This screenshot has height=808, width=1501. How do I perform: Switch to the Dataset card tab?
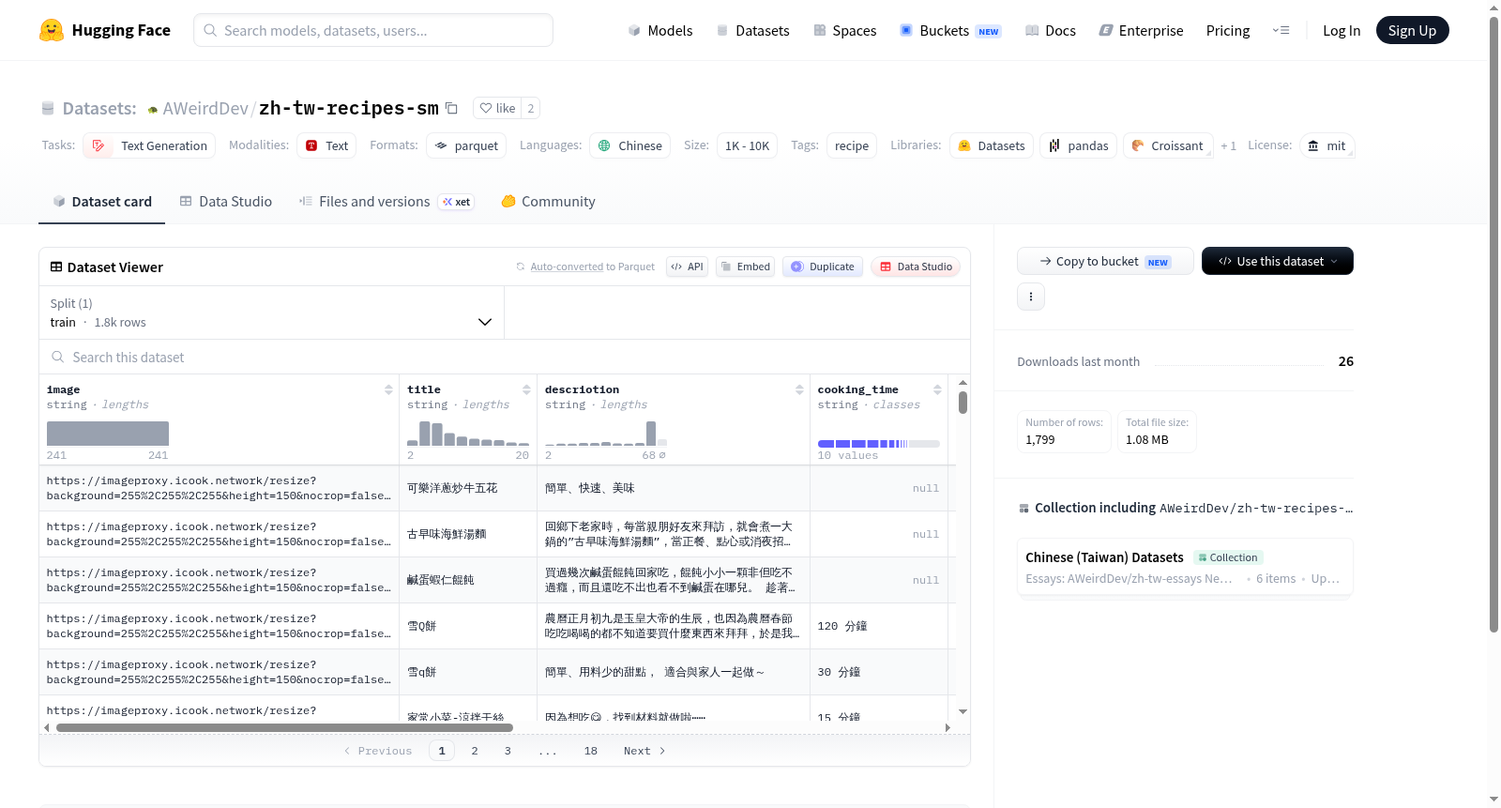pos(102,202)
